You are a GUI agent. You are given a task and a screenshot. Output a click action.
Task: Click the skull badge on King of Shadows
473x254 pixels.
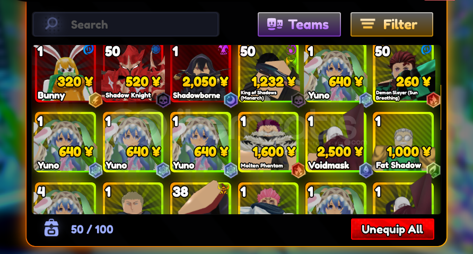click(298, 100)
